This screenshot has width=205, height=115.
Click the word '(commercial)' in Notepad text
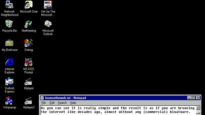point(155,112)
